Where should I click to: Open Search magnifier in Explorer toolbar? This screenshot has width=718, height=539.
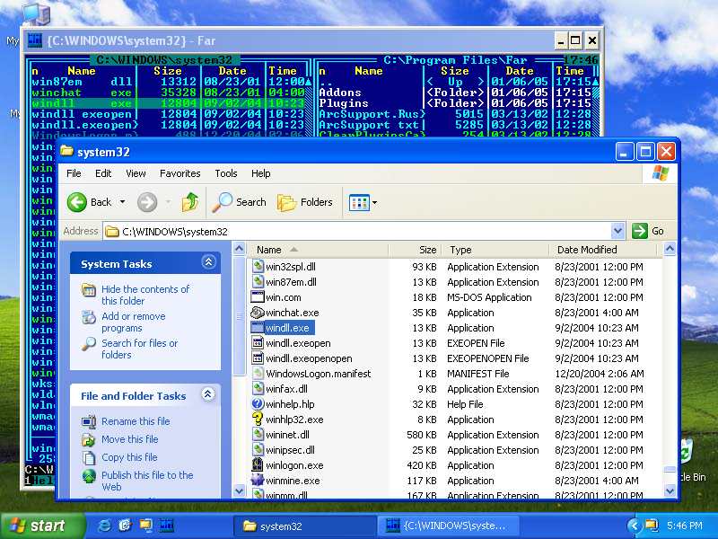click(222, 202)
